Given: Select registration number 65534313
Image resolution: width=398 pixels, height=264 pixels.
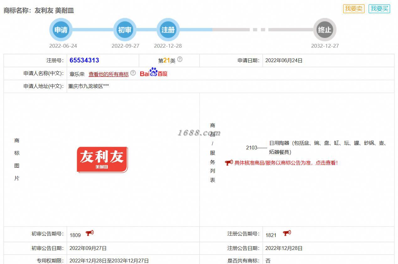Looking at the screenshot, I should (x=84, y=60).
